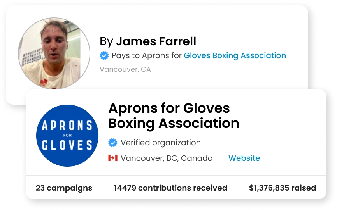Click the "GLOVES" word inside the logo
Screen dimensions: 337x210
pos(67,145)
